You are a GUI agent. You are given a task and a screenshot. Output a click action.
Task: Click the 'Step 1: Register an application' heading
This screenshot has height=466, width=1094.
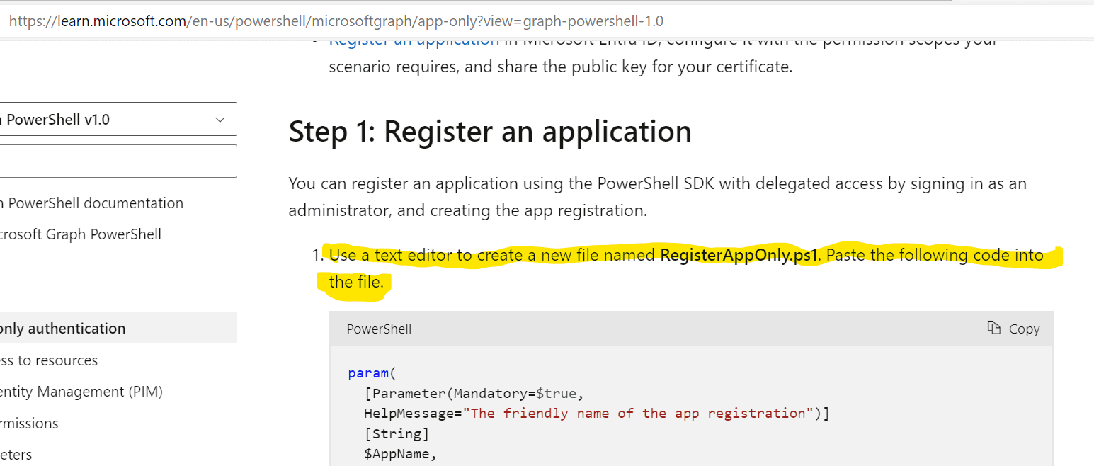[x=490, y=132]
